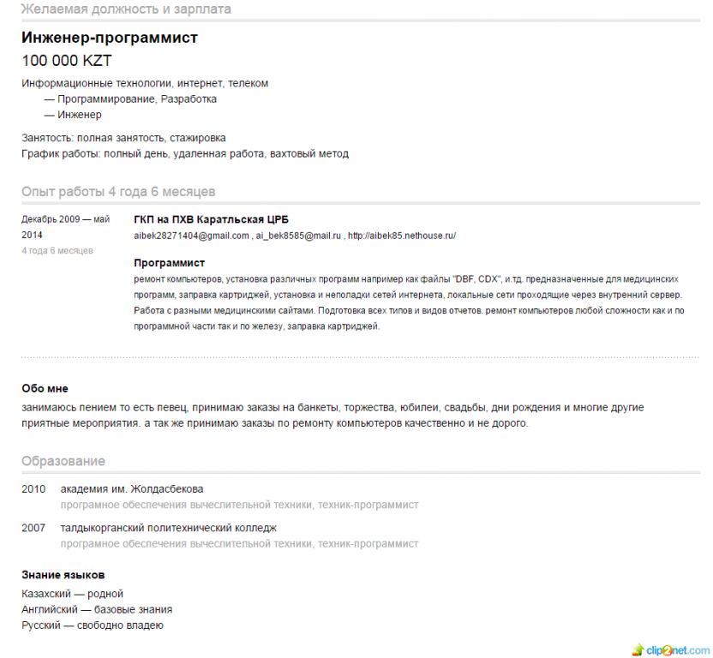Click the Желаемая должность и зарплата heading
The width and height of the screenshot is (713, 658).
(x=126, y=9)
